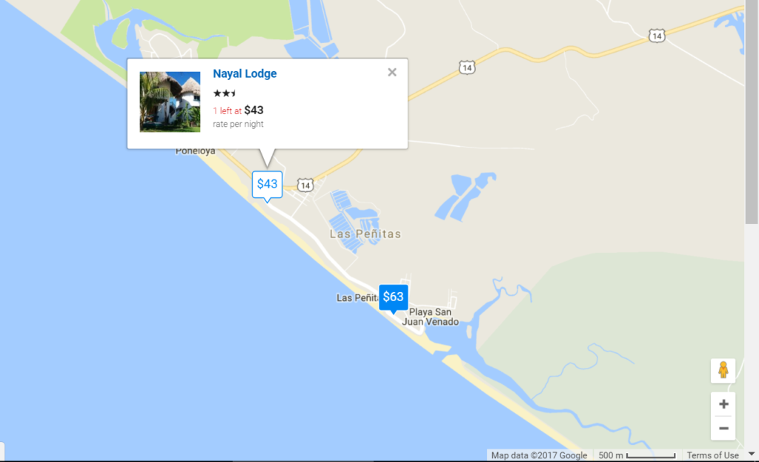Click the Poneloya place label

tap(195, 151)
